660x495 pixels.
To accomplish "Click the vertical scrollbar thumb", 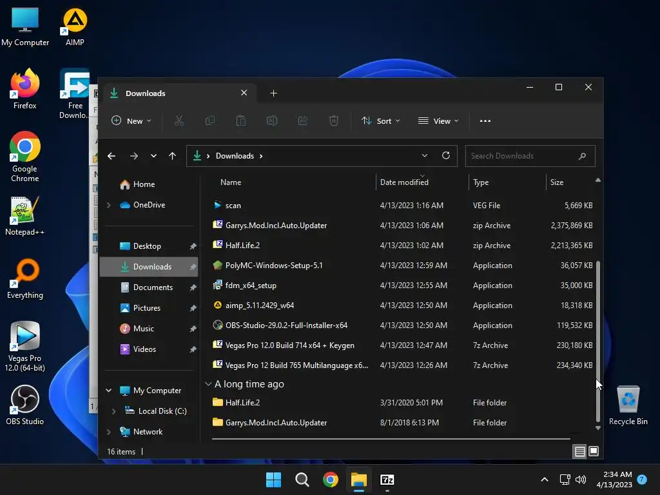I will click(598, 342).
